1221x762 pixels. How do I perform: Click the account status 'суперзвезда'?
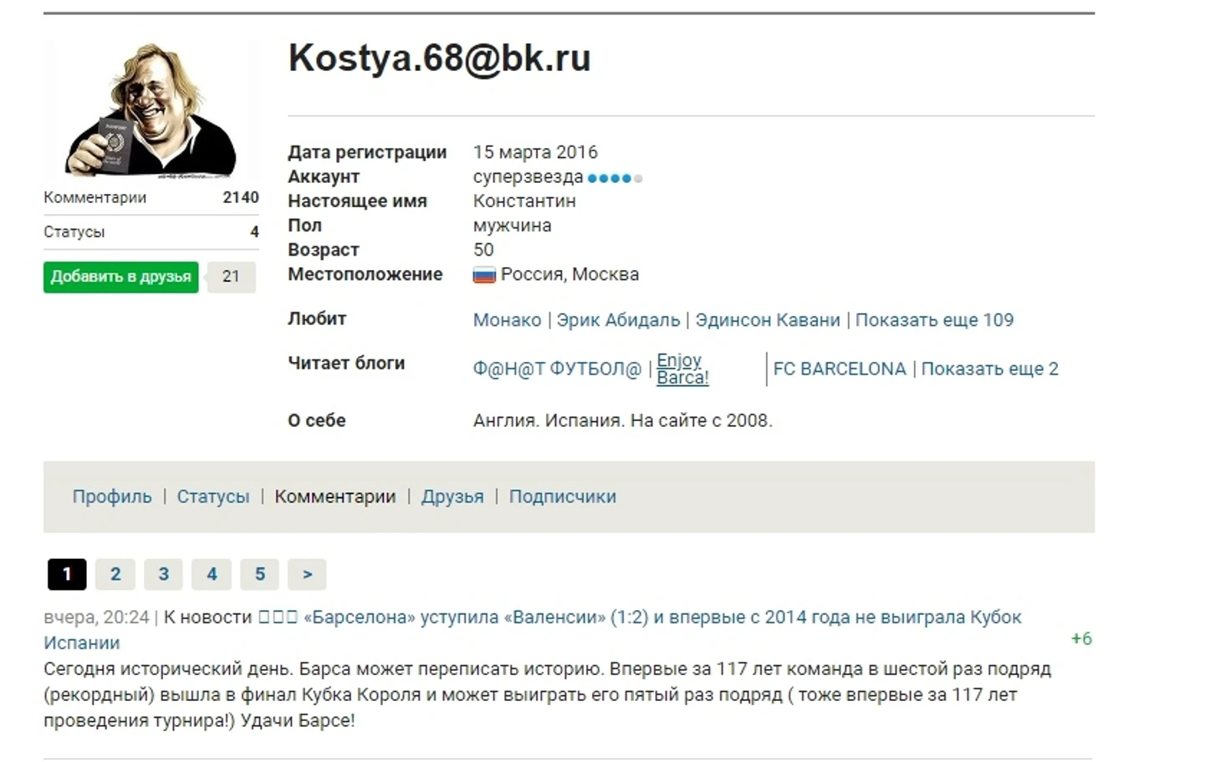[x=528, y=177]
